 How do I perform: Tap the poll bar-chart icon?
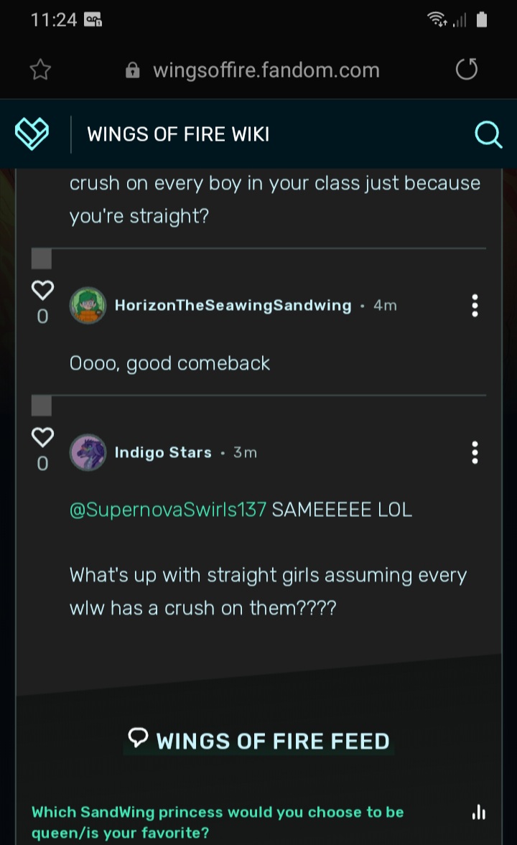479,812
